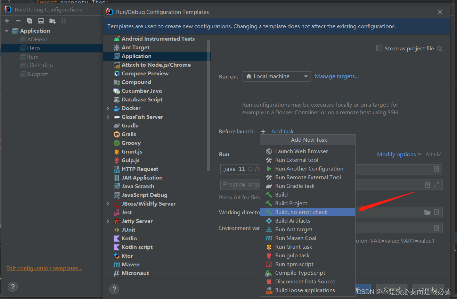The height and width of the screenshot is (299, 457).
Task: Expand the GlassFish Server template node
Action: 108,117
